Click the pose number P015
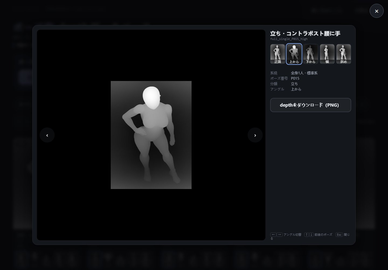Image resolution: width=388 pixels, height=270 pixels. [x=295, y=78]
